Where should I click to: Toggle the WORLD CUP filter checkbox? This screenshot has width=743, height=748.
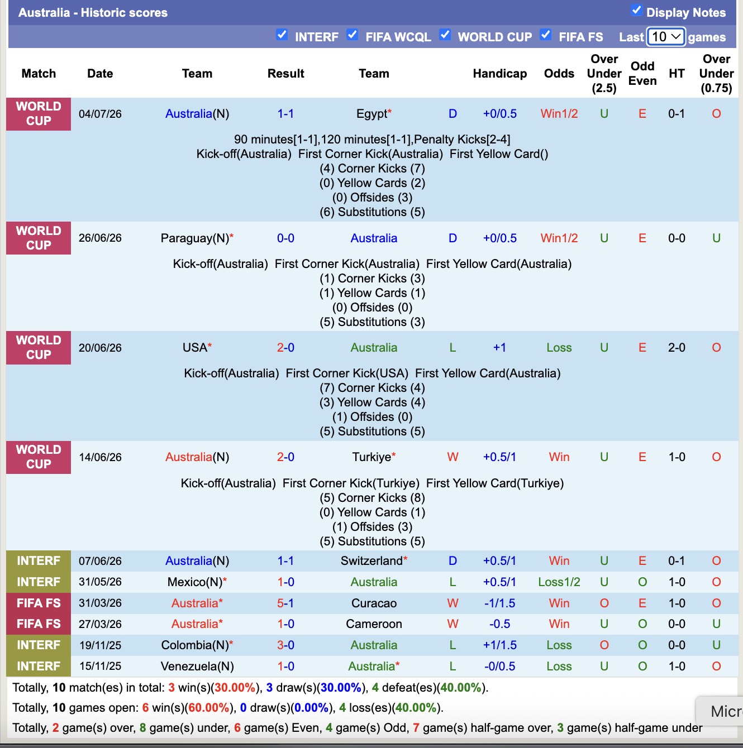(x=445, y=35)
